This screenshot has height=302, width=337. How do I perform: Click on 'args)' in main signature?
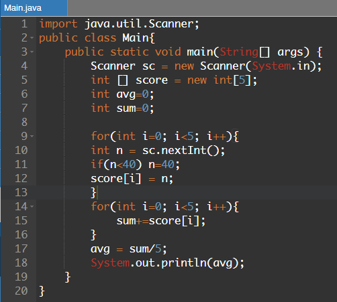pyautogui.click(x=293, y=52)
